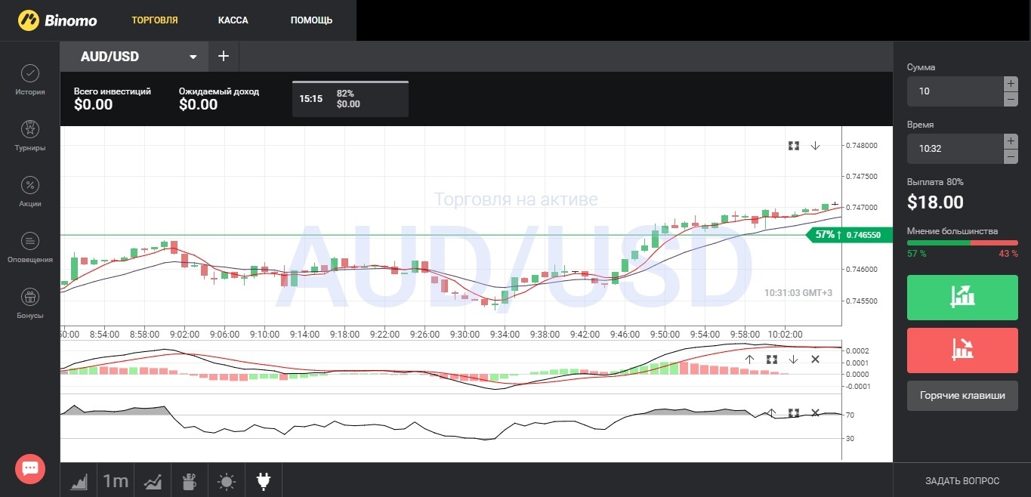Click the majority opinion sentiment bar

coord(962,243)
